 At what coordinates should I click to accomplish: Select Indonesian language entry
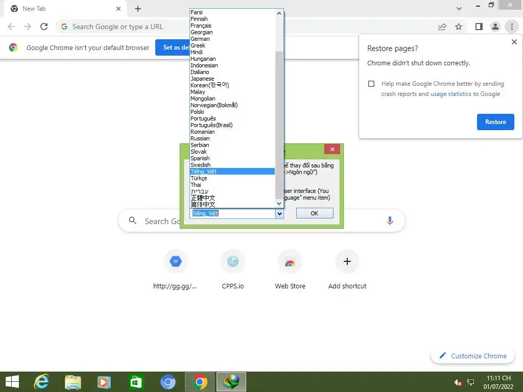click(232, 65)
